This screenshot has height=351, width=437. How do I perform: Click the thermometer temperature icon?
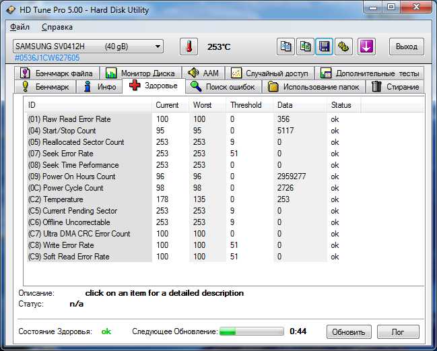click(x=189, y=46)
